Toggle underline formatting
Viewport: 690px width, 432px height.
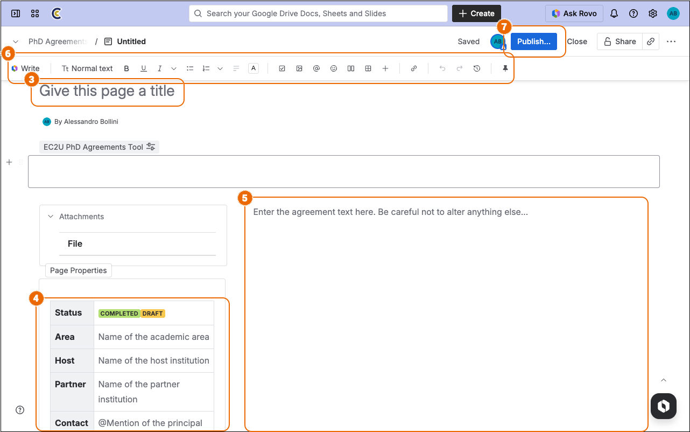[x=144, y=68]
